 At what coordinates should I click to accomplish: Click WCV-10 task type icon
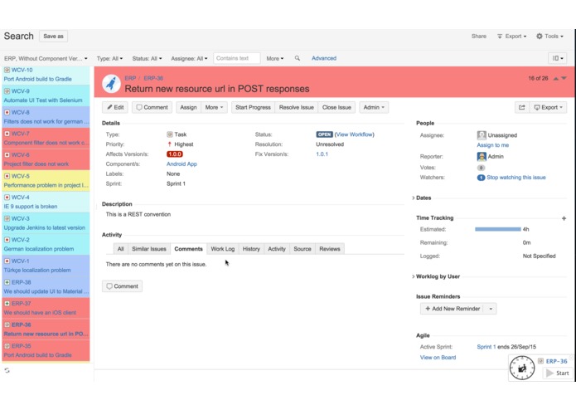7,70
